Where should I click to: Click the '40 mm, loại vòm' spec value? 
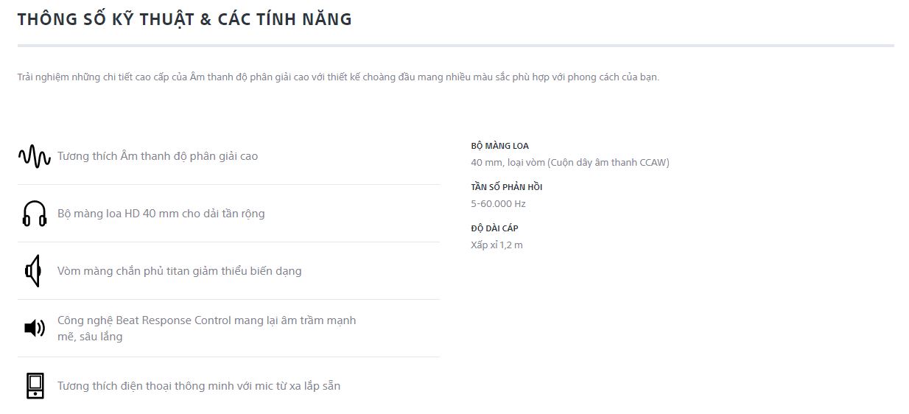click(x=507, y=163)
